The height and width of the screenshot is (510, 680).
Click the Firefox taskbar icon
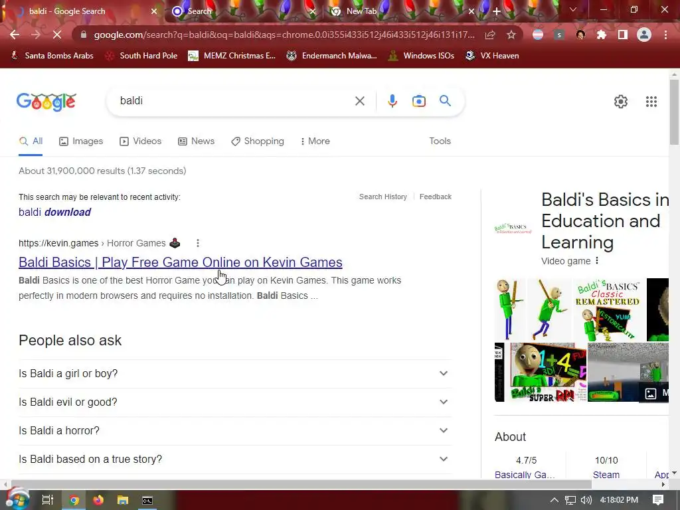[98, 500]
